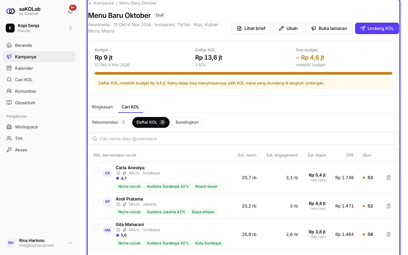
Task: Delete Carla Anindya from the KOL list
Action: (x=389, y=178)
